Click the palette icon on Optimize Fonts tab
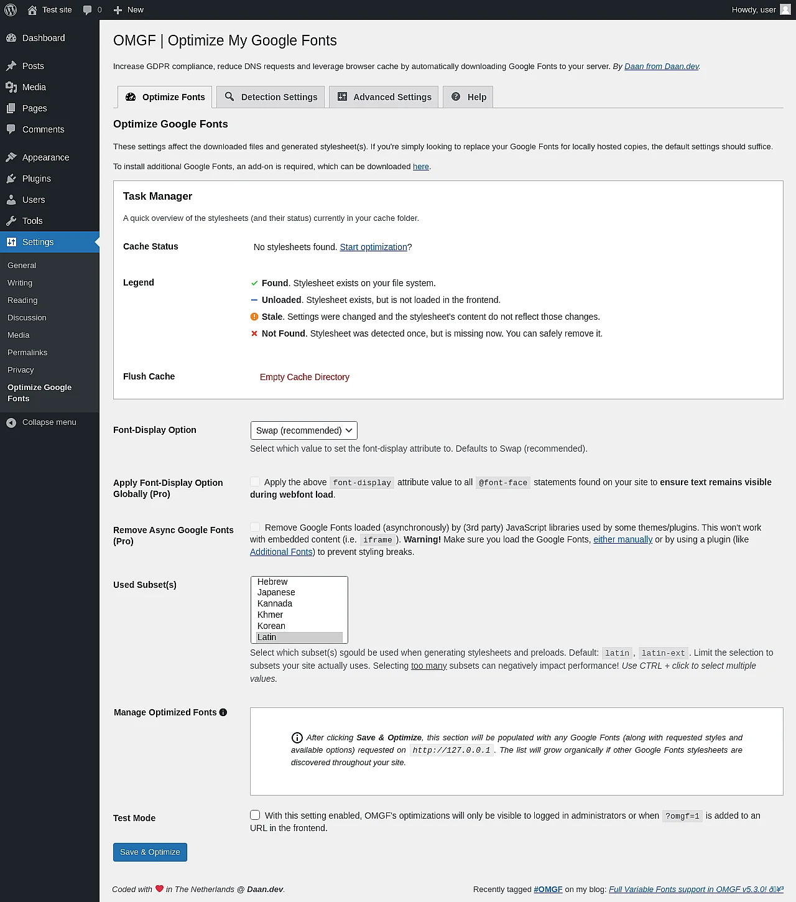Screen dimensions: 796x902 pos(131,97)
